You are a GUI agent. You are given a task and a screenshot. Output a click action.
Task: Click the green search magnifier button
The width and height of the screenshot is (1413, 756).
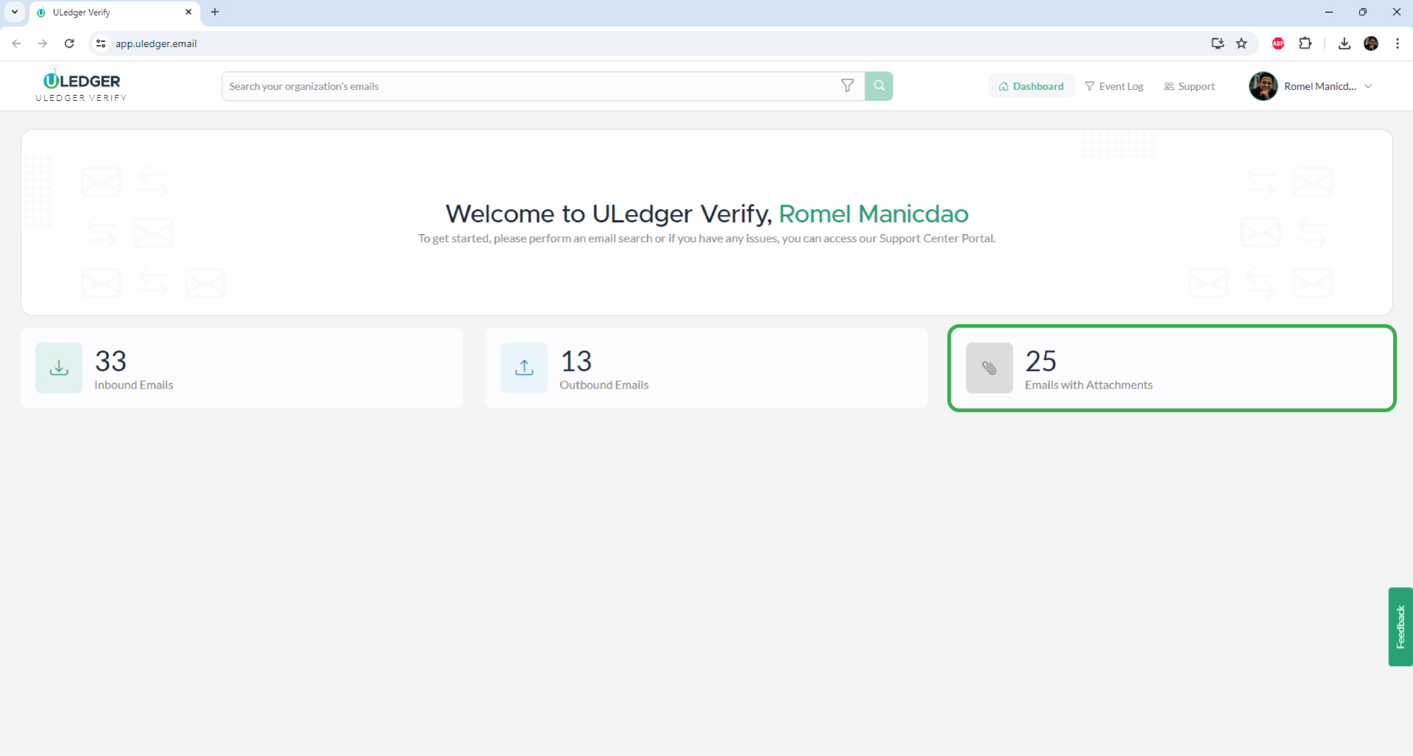879,86
